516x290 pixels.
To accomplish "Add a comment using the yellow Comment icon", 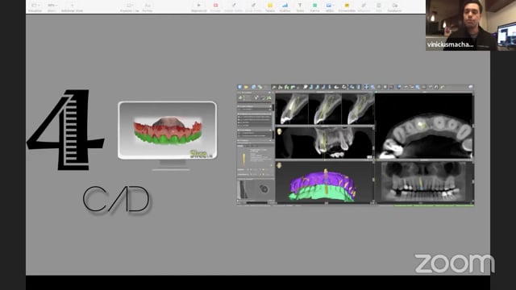I will [347, 6].
